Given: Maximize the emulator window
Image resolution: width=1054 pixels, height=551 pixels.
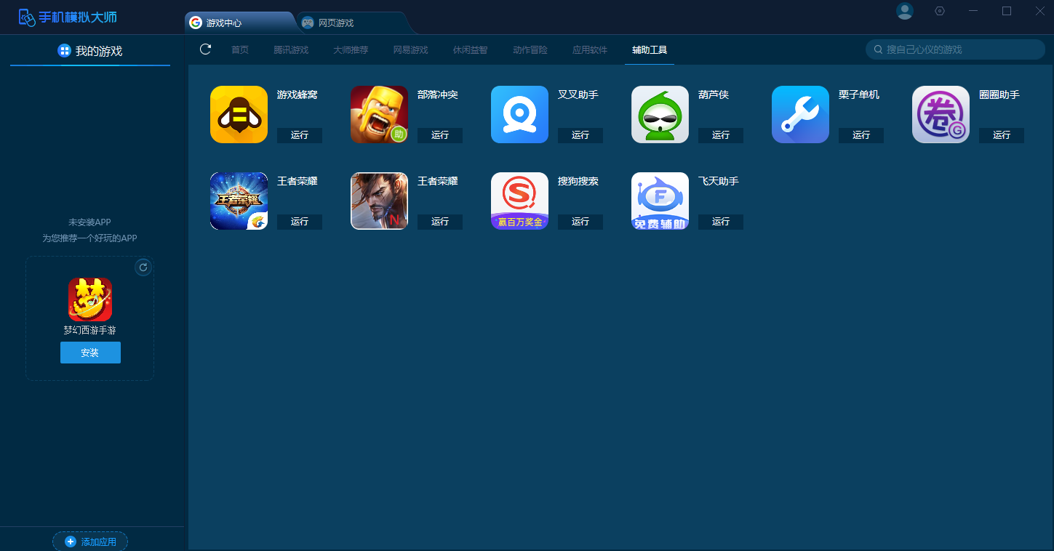Looking at the screenshot, I should click(x=1007, y=11).
